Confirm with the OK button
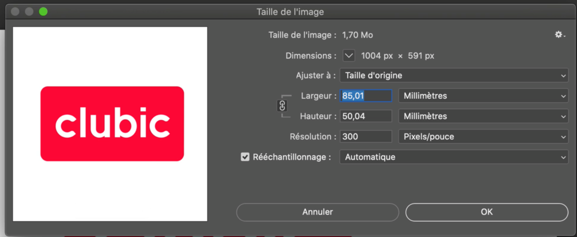The image size is (577, 237). pyautogui.click(x=487, y=212)
